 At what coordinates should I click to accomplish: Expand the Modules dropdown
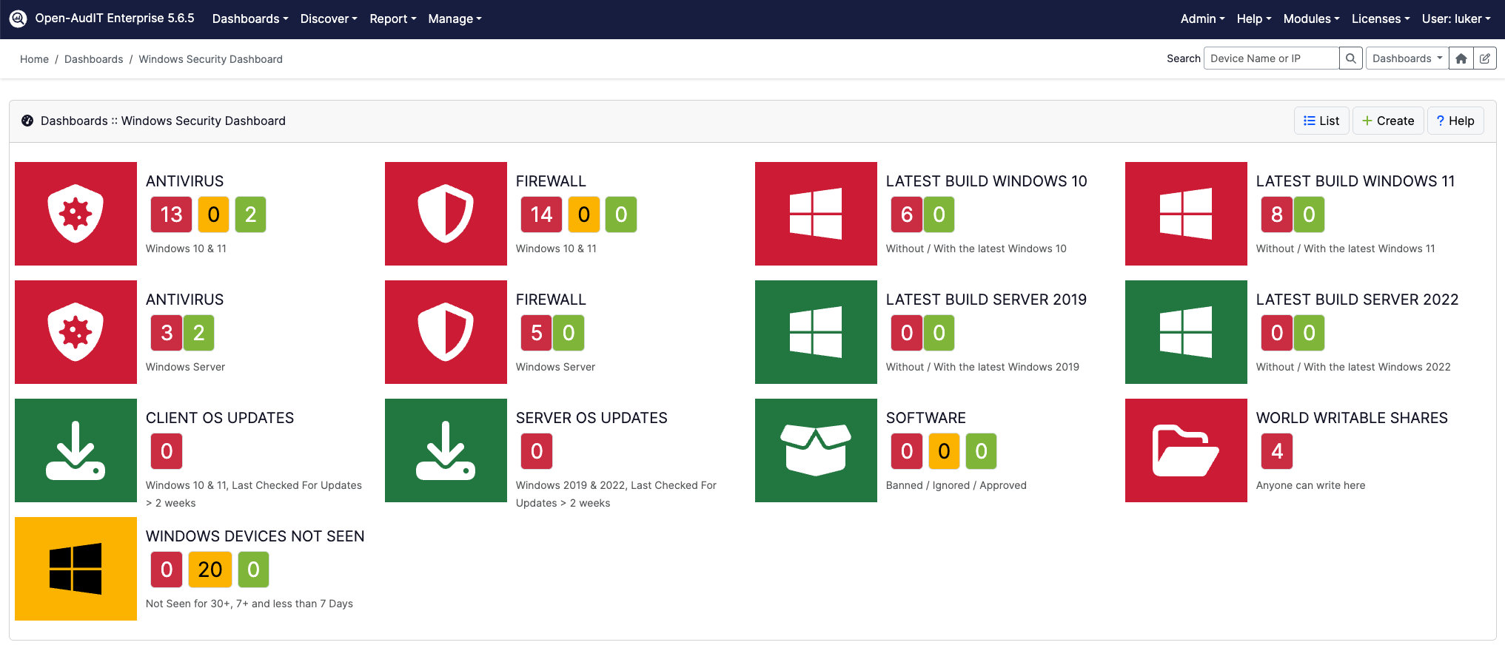click(1310, 18)
